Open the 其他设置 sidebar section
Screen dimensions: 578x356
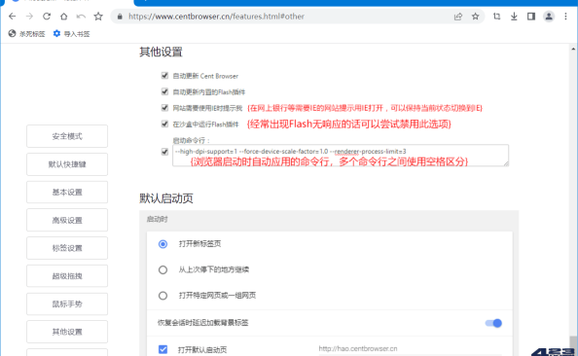coord(67,332)
